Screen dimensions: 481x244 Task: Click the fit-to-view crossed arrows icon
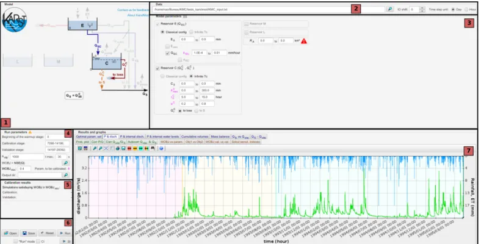[106, 148]
